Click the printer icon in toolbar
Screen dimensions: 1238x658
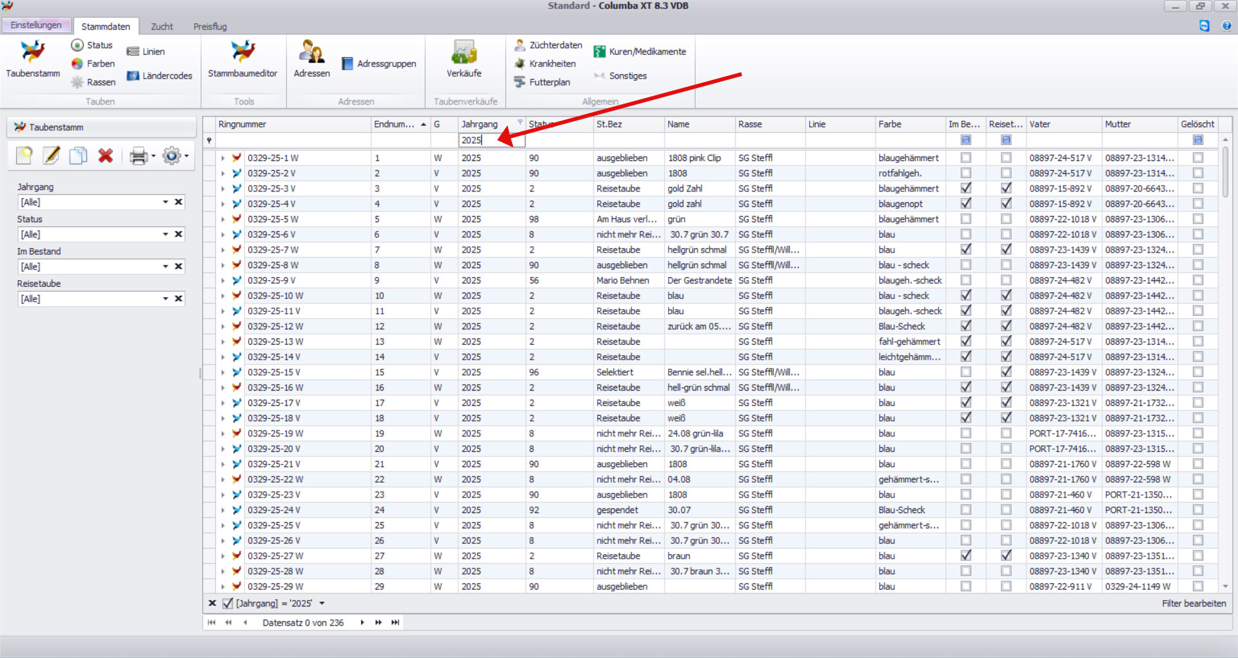click(139, 156)
